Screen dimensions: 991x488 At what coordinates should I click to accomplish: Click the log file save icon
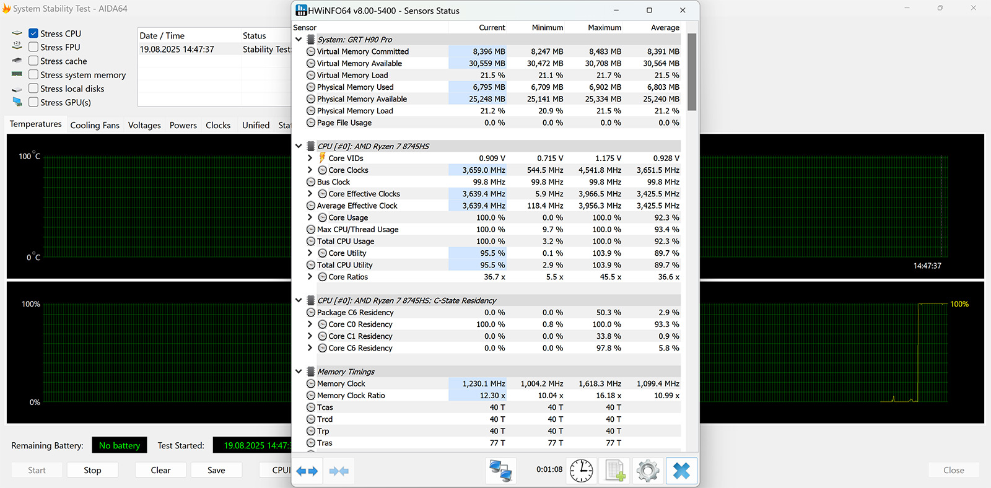[614, 471]
